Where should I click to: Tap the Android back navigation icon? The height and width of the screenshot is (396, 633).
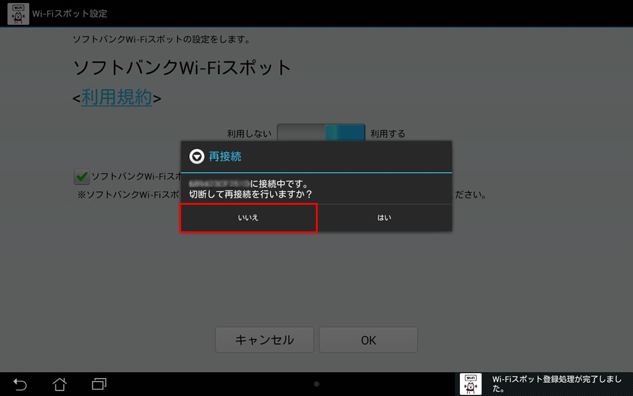pyautogui.click(x=20, y=384)
